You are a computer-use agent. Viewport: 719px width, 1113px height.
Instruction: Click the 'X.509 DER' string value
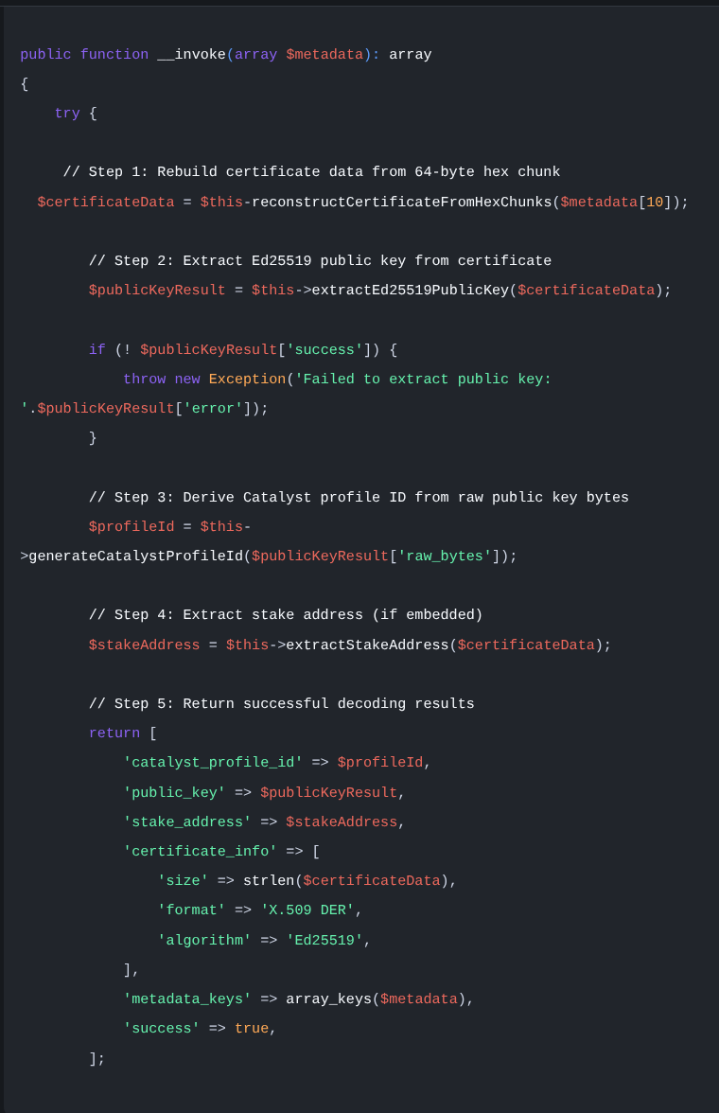tap(307, 910)
